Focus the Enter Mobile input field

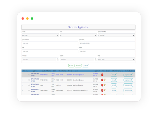[x=107, y=51]
